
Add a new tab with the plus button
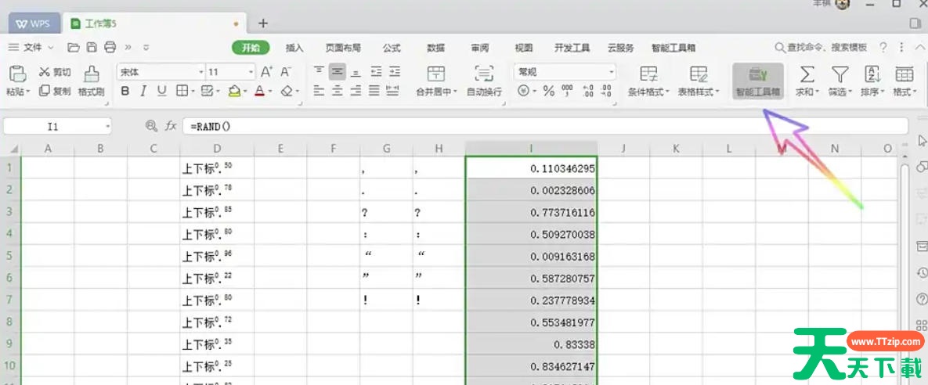pos(263,23)
